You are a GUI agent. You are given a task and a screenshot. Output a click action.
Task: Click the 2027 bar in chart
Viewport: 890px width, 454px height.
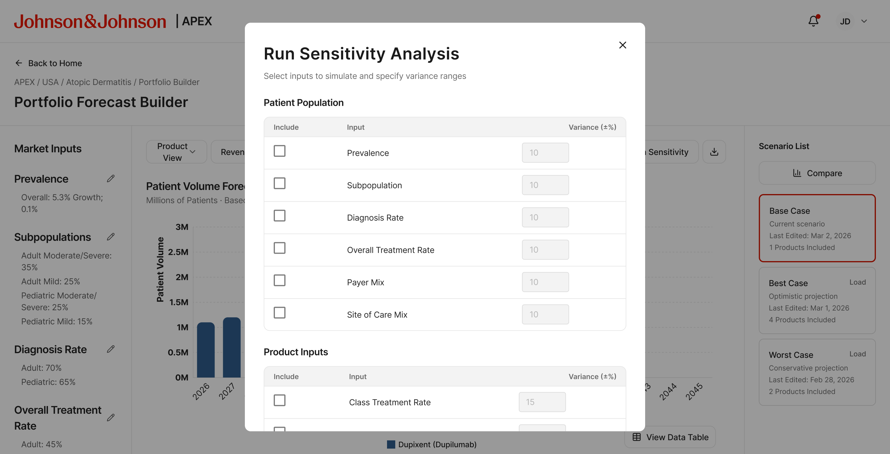click(x=232, y=347)
